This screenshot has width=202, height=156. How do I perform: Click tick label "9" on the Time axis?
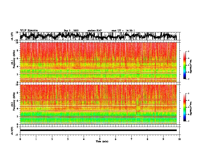pyautogui.click(x=163, y=139)
